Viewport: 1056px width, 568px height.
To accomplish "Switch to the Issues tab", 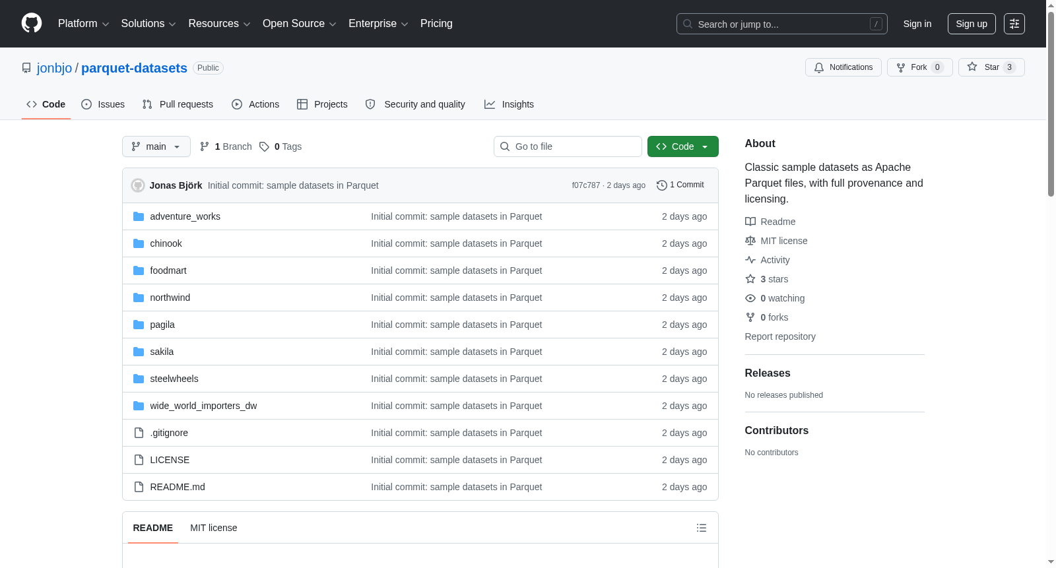I will point(103,104).
